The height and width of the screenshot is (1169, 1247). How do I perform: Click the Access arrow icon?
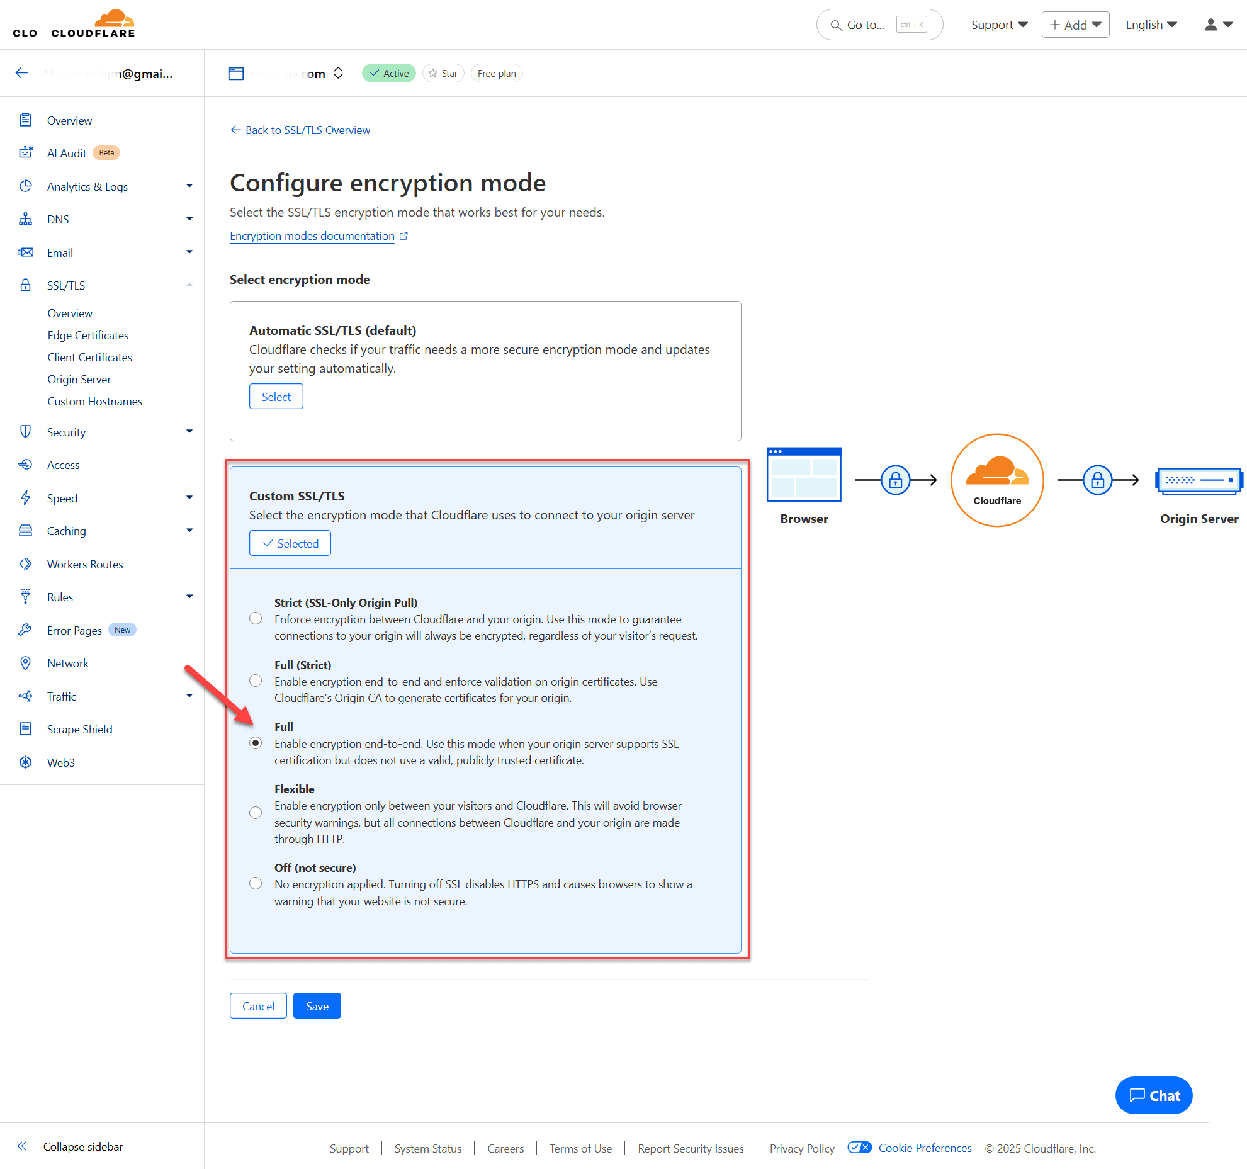25,465
